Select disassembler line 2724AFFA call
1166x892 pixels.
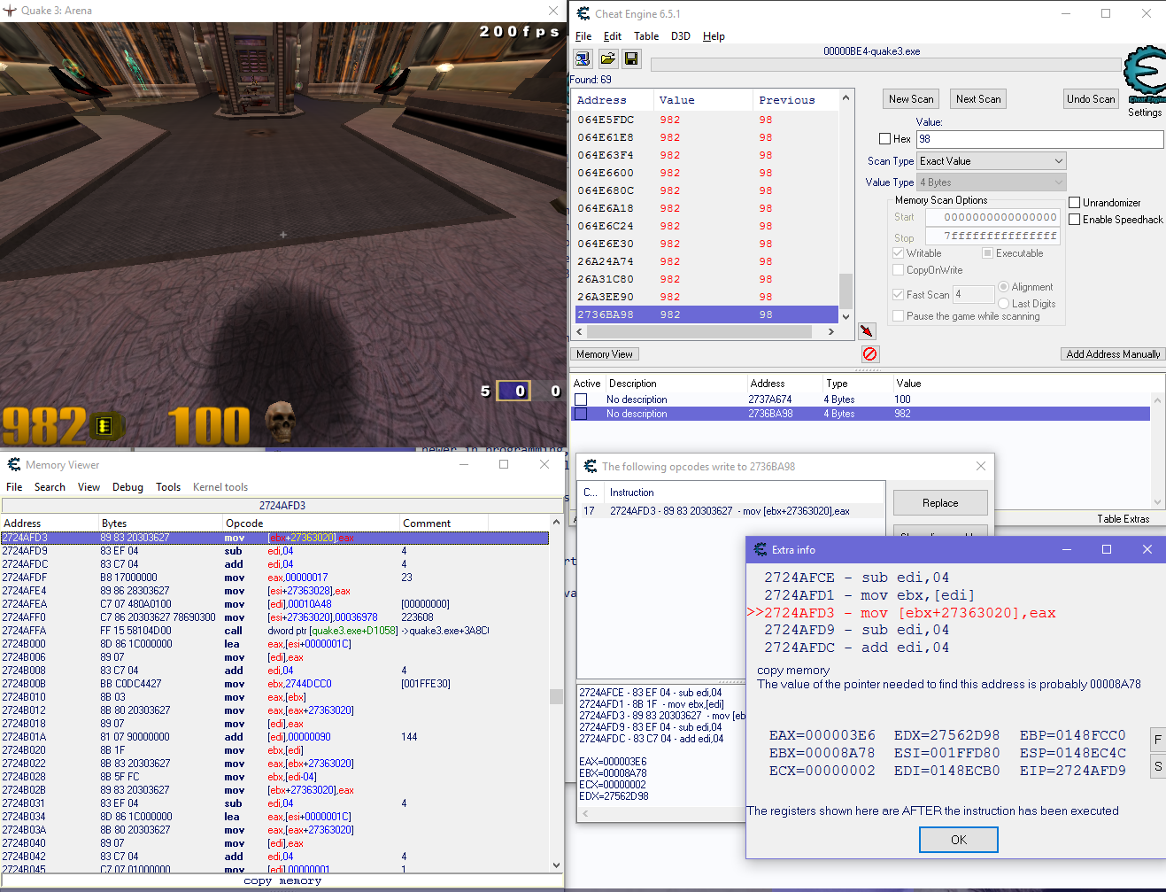coord(274,631)
